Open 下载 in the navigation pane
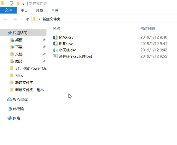The image size is (177, 145). pos(19,47)
